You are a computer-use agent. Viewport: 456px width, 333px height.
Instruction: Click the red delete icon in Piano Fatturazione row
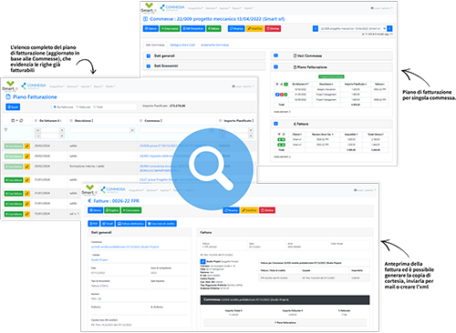282,95
